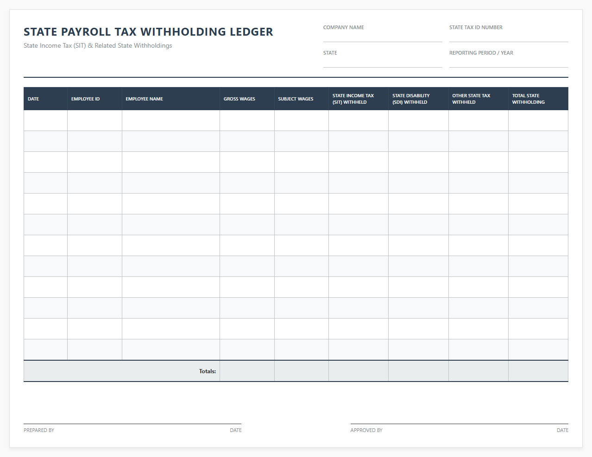Click the Company Name input line
Screen dimensions: 592x457
point(383,37)
